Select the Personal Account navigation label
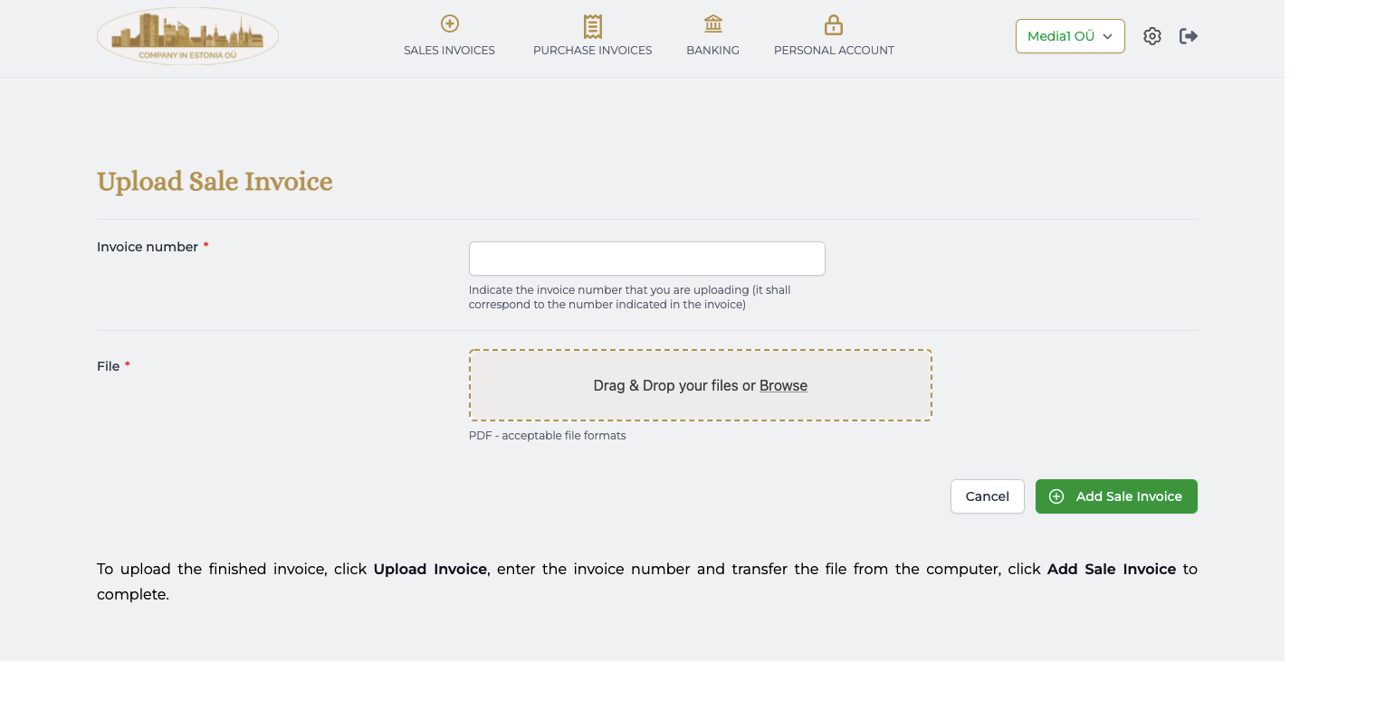The image size is (1376, 708). 834,50
